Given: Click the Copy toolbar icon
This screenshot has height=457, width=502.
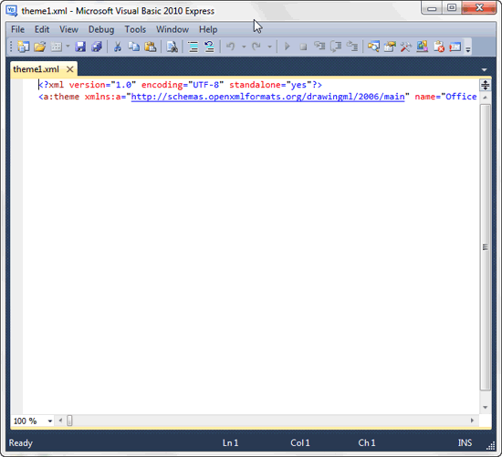Looking at the screenshot, I should pos(133,47).
